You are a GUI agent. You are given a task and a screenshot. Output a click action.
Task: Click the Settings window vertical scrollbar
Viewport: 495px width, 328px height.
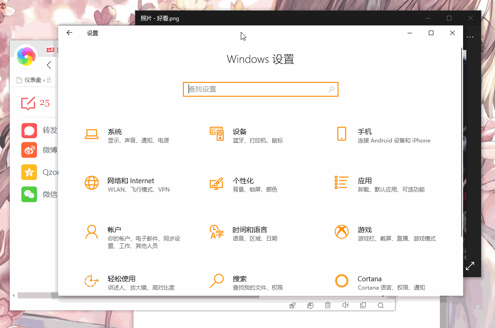[x=459, y=139]
